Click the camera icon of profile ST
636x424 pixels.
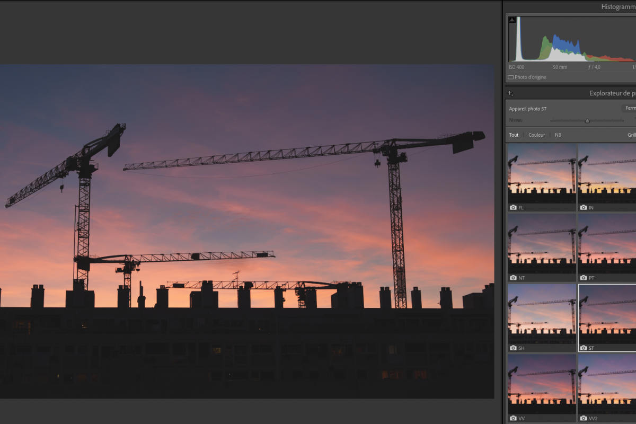click(584, 348)
